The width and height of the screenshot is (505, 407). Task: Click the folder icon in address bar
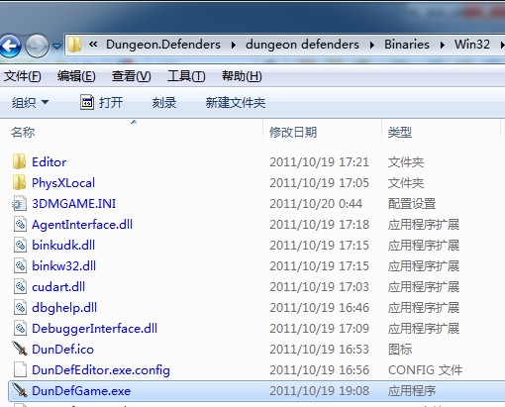(74, 45)
